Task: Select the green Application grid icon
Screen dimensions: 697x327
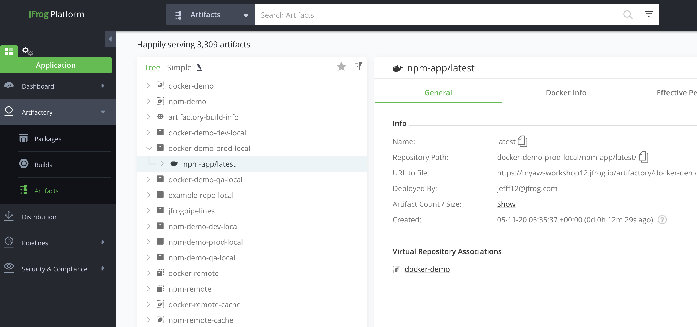Action: point(9,51)
